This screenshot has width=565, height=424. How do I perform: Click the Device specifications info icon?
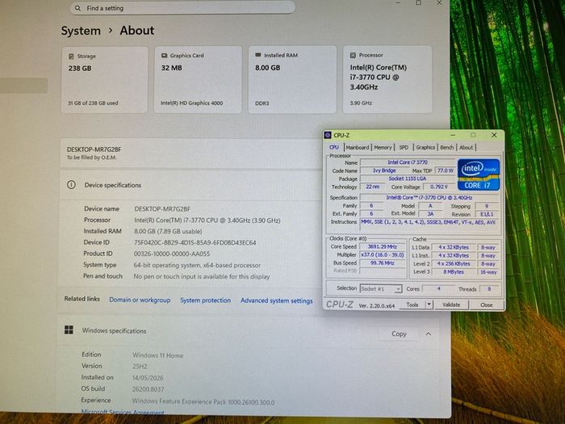click(x=71, y=185)
